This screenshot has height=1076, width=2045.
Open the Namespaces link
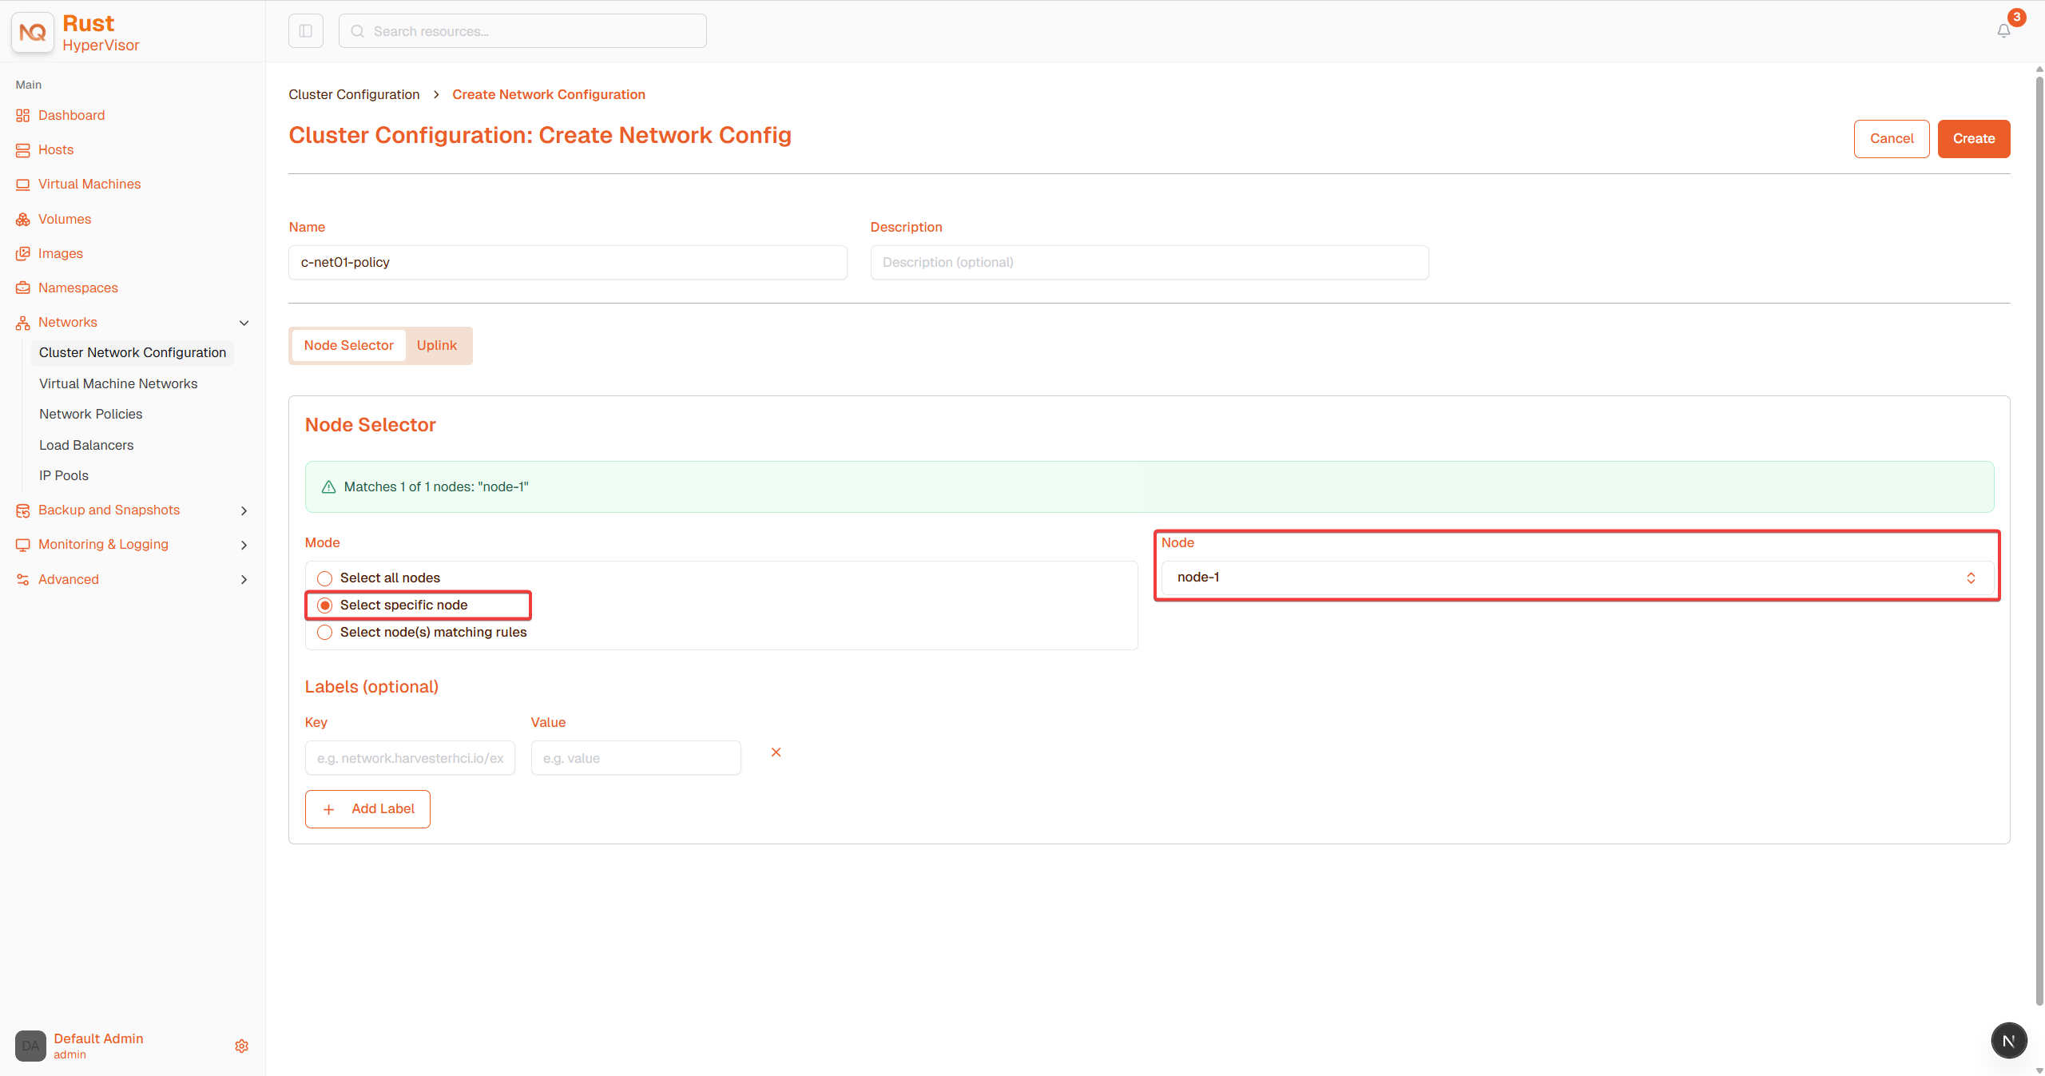78,288
